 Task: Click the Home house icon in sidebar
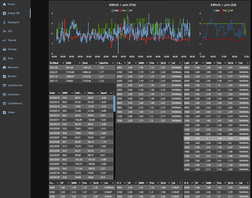(4, 4)
